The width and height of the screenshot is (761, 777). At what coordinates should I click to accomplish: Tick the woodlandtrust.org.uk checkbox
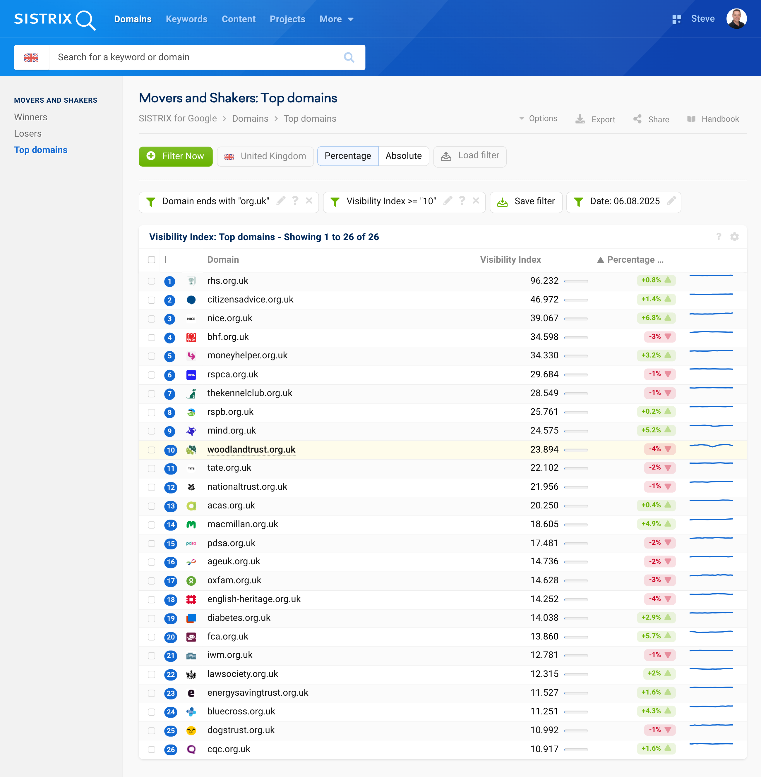(x=152, y=450)
